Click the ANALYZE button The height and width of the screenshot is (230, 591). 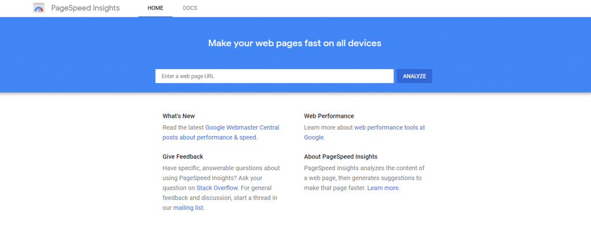pyautogui.click(x=414, y=76)
